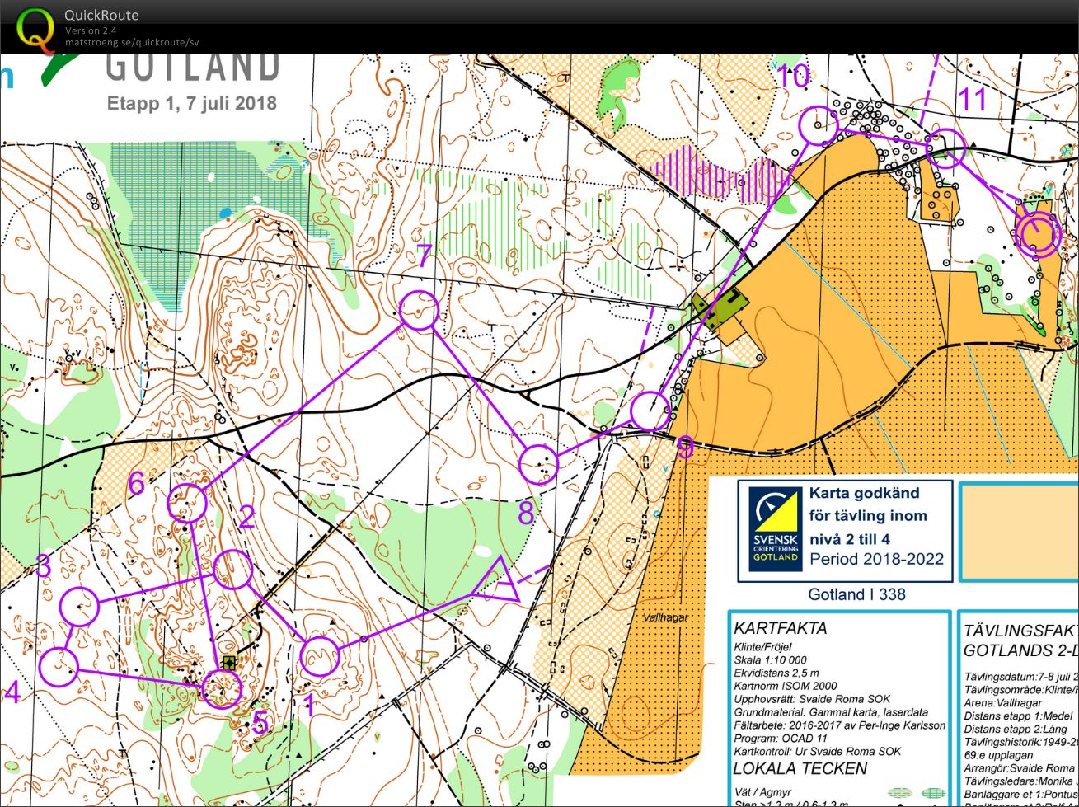
Task: Select control circle 5 on the map
Action: tap(222, 688)
